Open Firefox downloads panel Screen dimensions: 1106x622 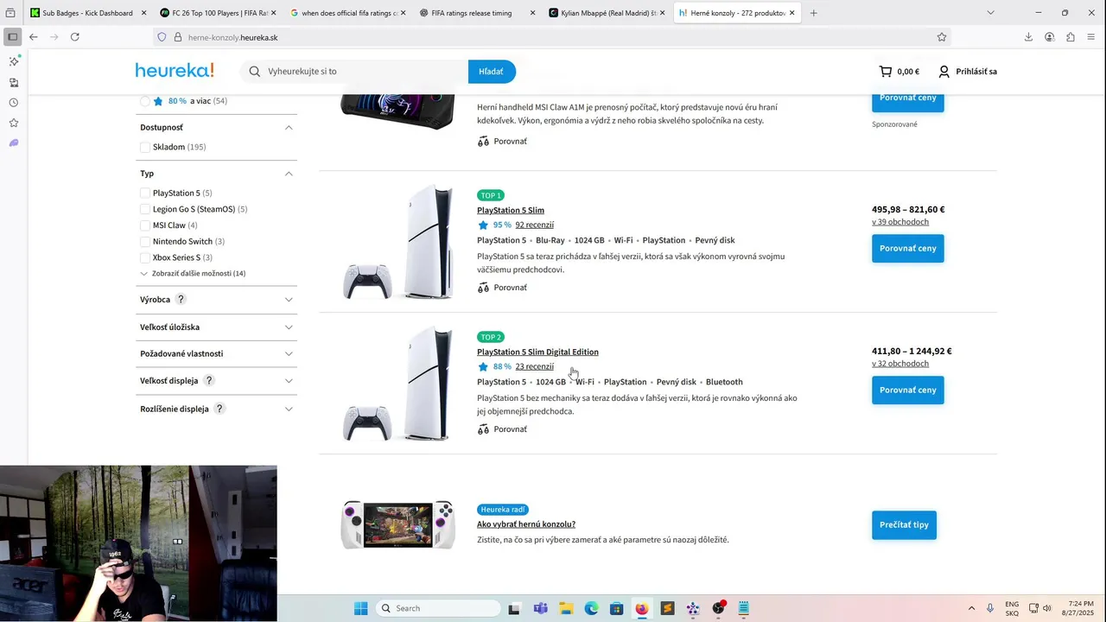[1028, 37]
